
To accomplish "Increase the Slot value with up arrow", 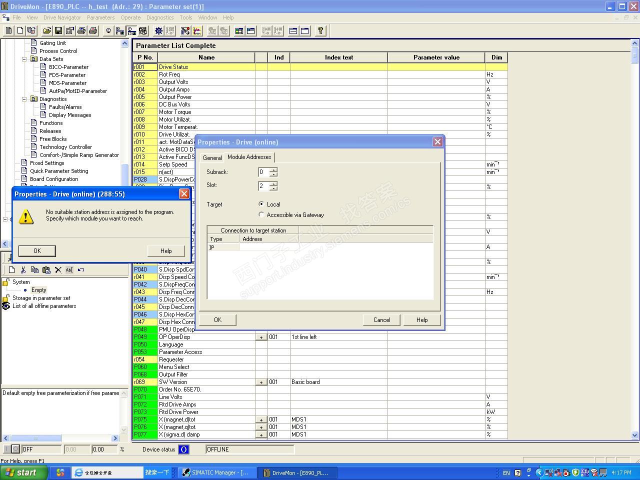I will point(273,183).
